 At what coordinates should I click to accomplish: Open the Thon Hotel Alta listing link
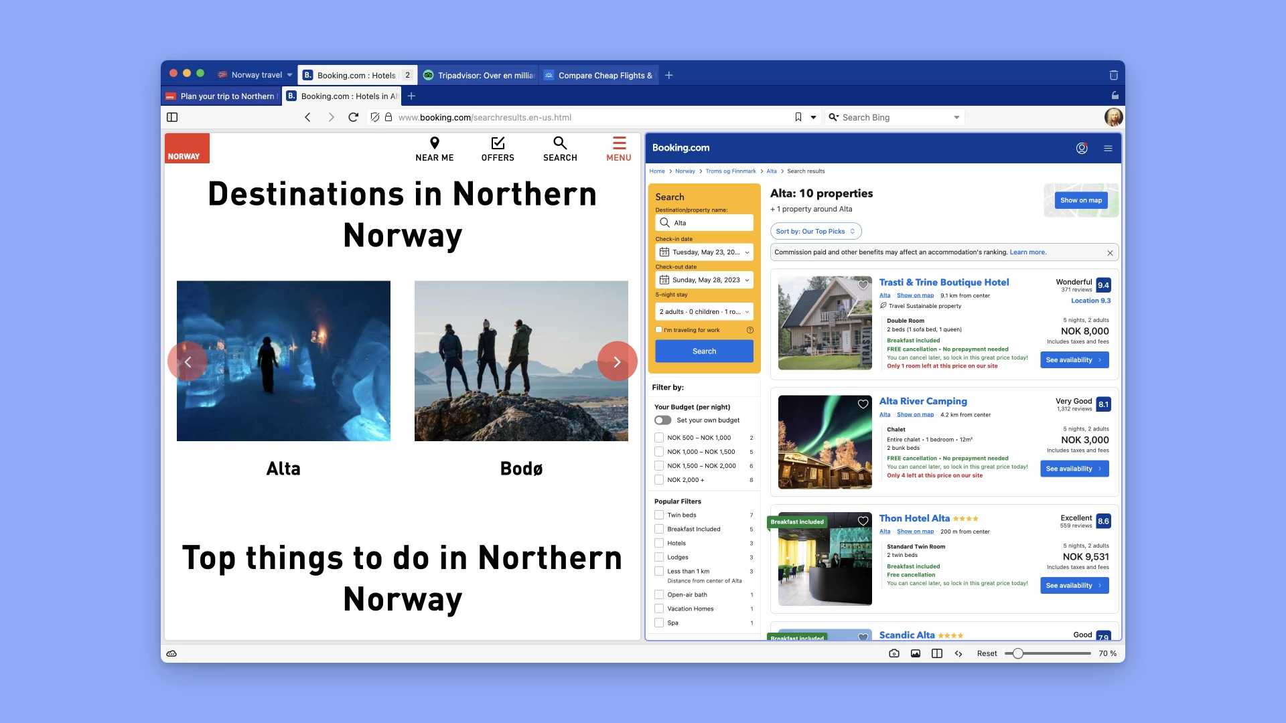pyautogui.click(x=914, y=518)
